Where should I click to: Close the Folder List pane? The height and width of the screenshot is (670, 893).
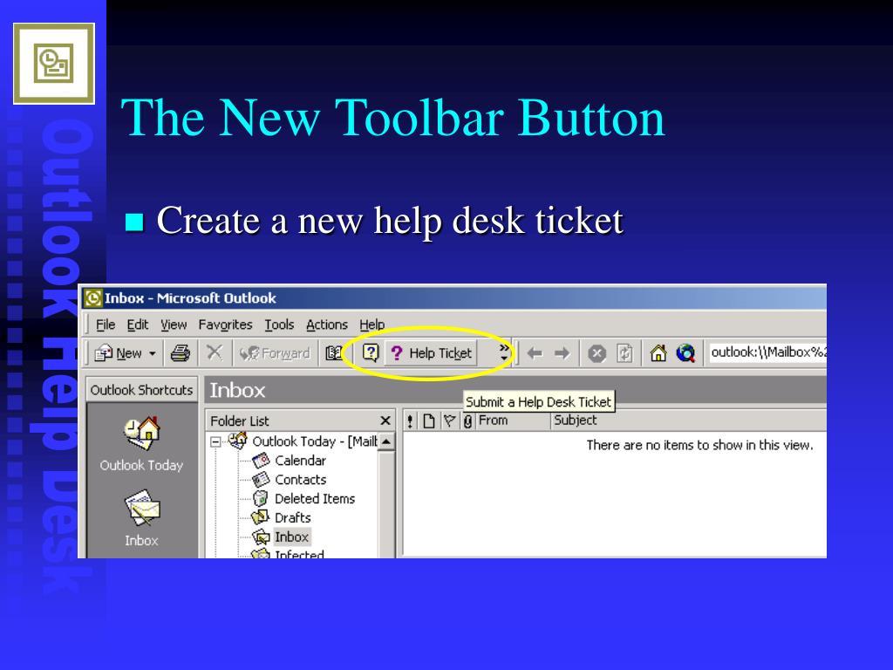pos(385,420)
